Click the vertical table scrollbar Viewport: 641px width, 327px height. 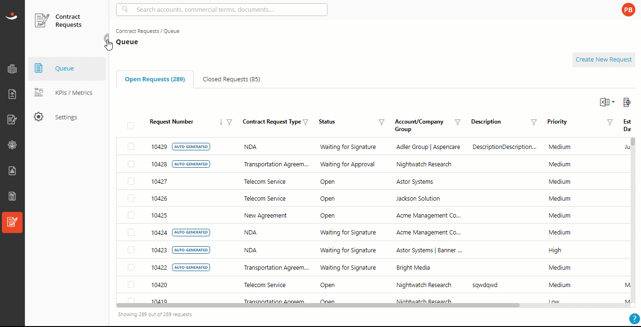click(633, 142)
